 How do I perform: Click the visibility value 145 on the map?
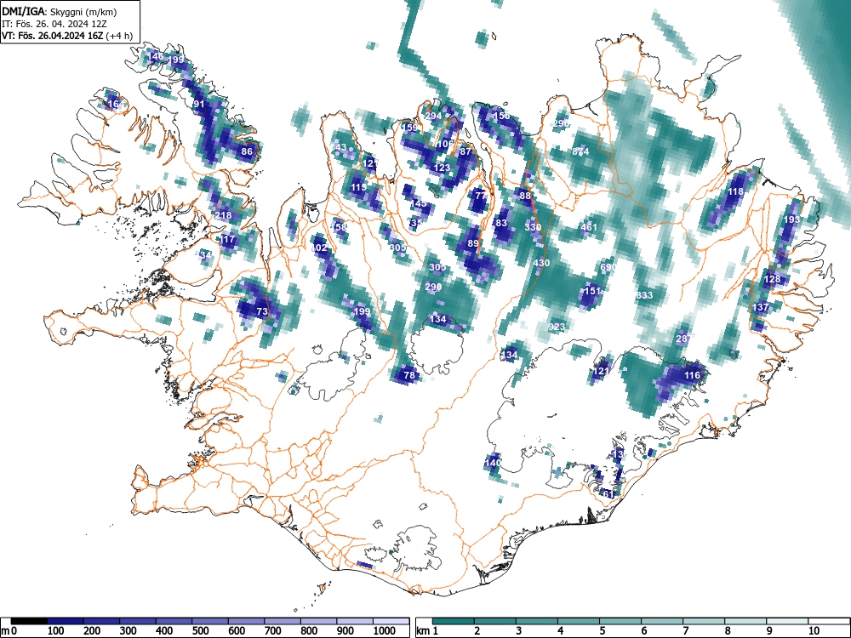(x=419, y=203)
